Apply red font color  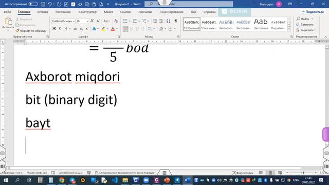(113, 29)
